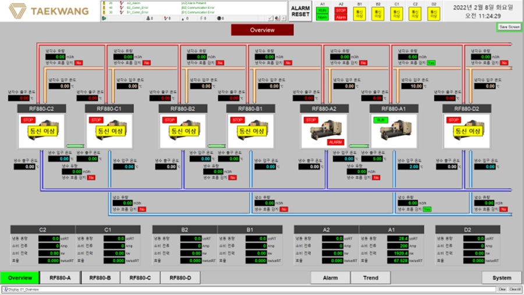The image size is (524, 295).
Task: Open the RF880-C1 chiller image
Action: point(109,131)
